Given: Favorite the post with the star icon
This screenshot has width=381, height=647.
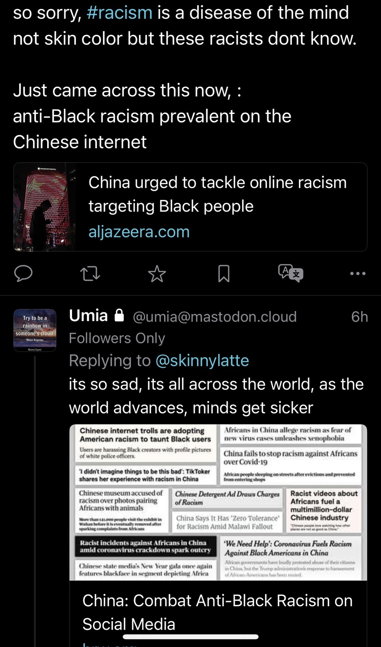Looking at the screenshot, I should pyautogui.click(x=157, y=274).
